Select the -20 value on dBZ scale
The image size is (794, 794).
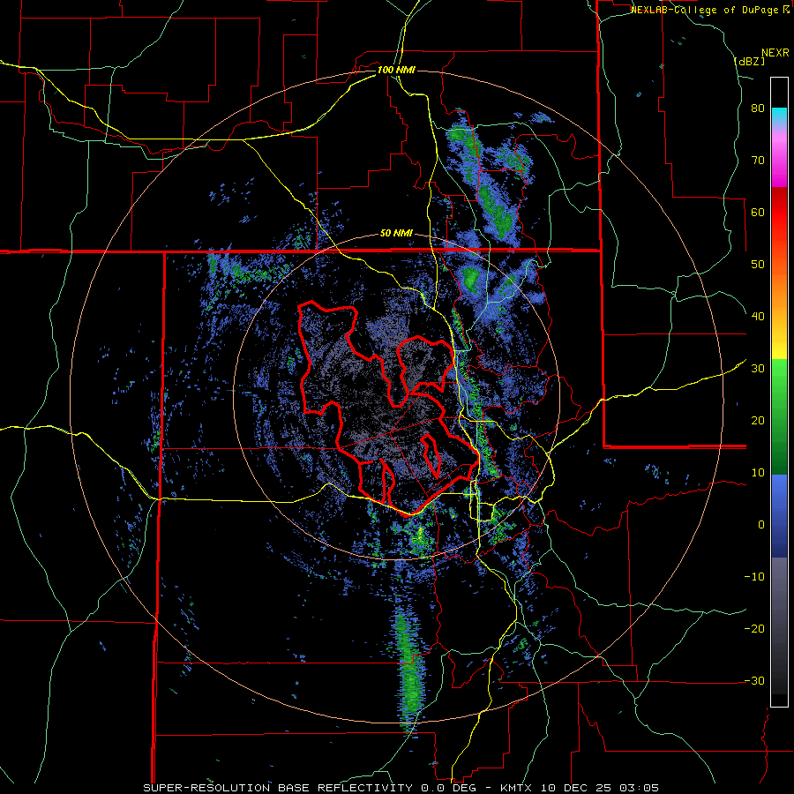pyautogui.click(x=754, y=629)
